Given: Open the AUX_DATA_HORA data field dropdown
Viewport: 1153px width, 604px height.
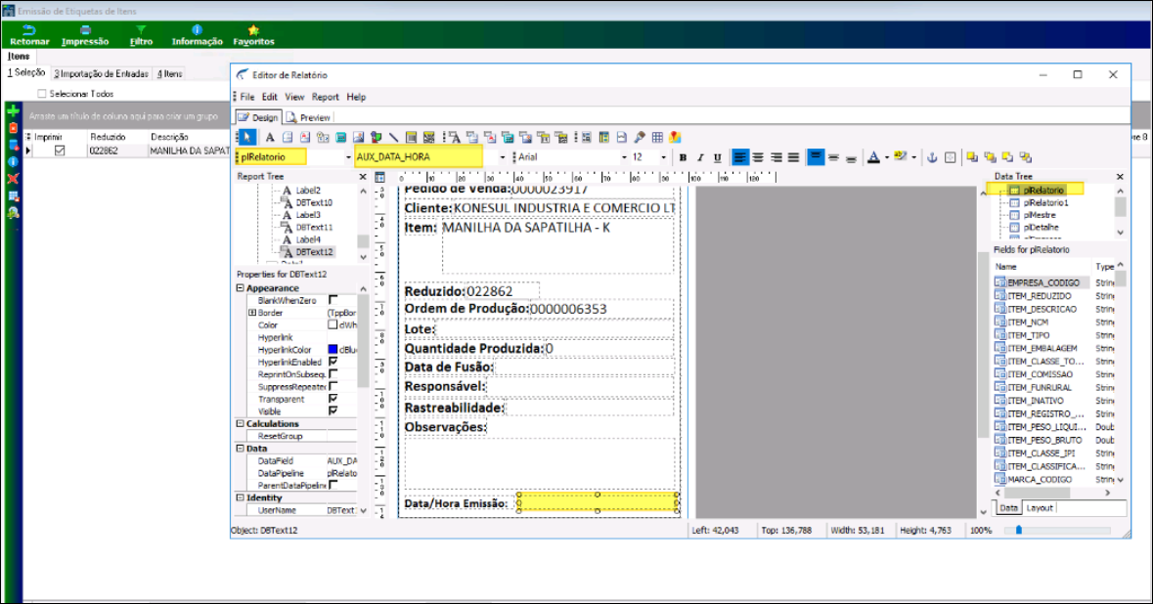Looking at the screenshot, I should 503,157.
